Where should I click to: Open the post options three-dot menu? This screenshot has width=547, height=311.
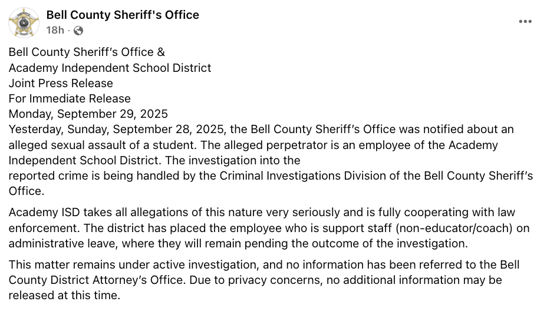coord(525,22)
